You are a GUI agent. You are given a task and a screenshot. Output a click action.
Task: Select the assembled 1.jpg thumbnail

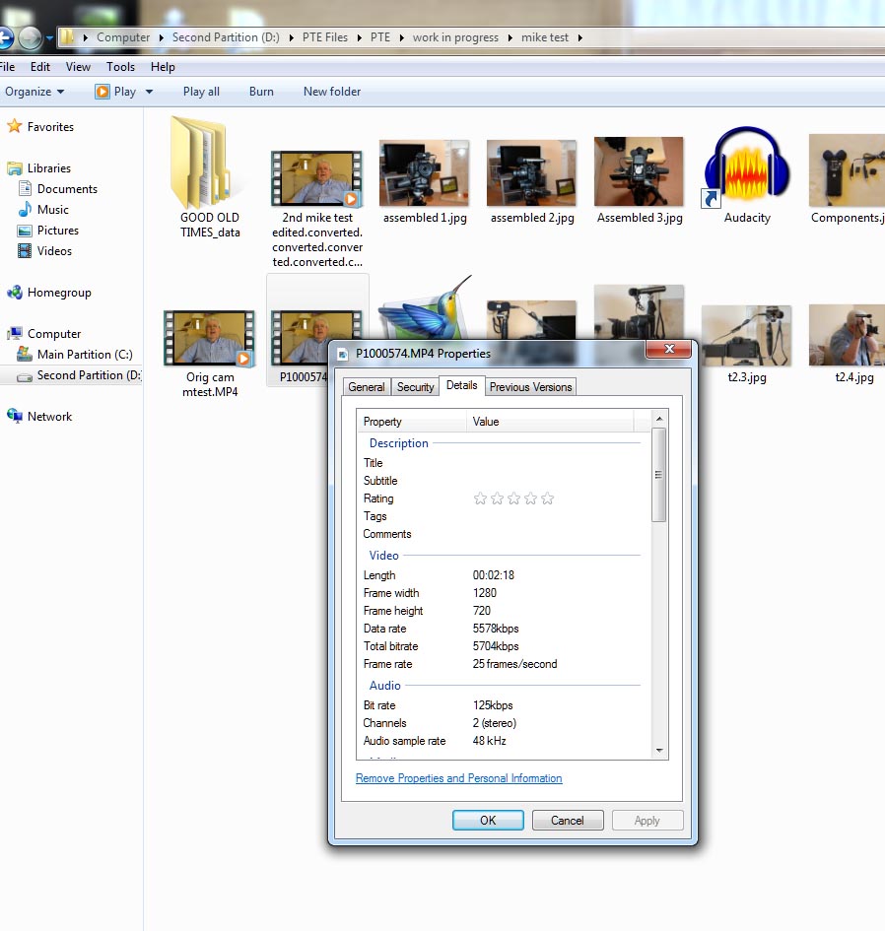click(424, 173)
